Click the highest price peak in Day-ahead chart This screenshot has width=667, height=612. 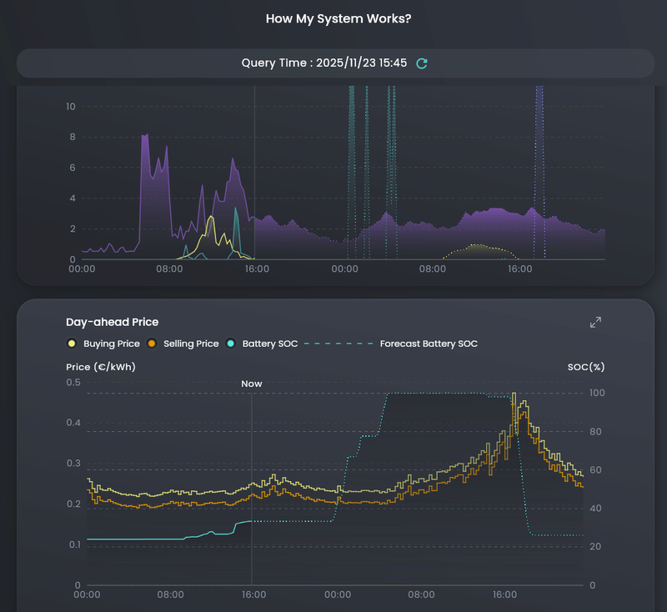(514, 394)
